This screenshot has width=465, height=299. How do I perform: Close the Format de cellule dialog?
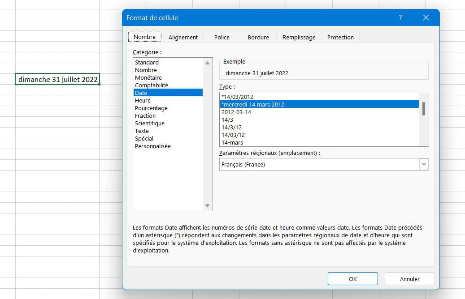(426, 18)
